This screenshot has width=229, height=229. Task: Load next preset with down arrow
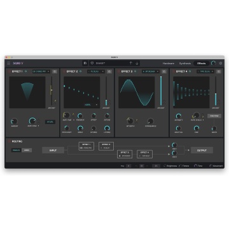click(x=137, y=63)
